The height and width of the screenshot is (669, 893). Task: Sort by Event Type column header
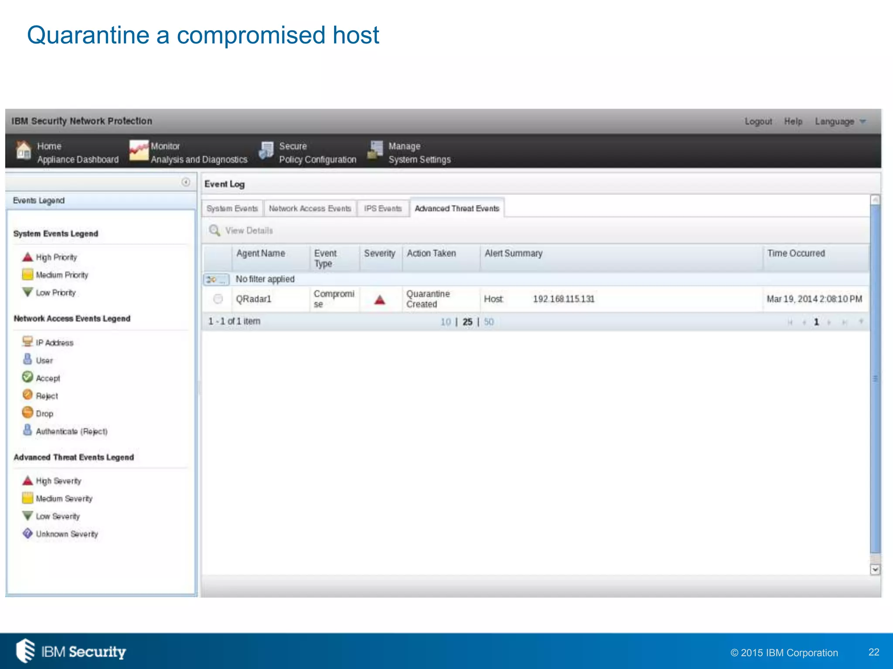(334, 258)
